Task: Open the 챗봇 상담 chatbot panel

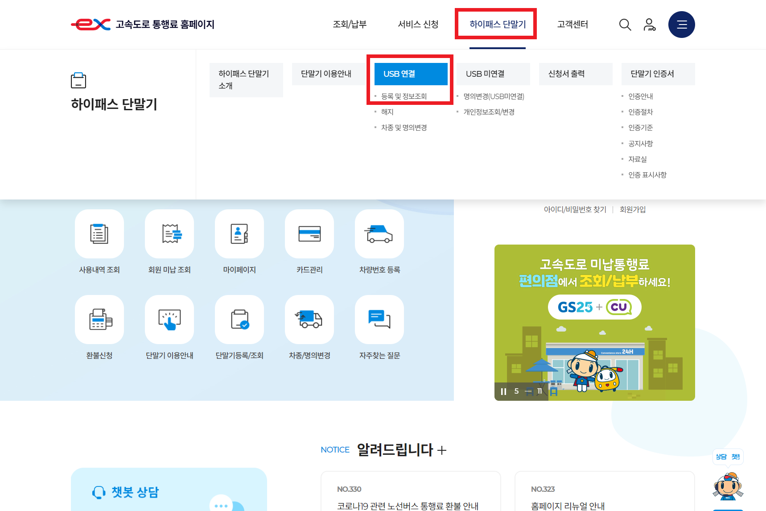Action: click(x=133, y=492)
